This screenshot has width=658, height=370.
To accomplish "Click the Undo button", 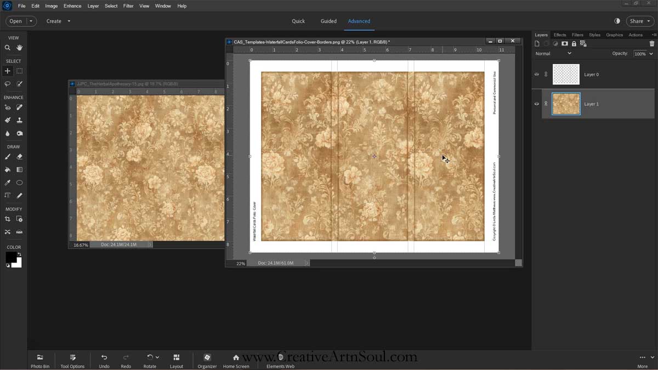I will click(104, 361).
